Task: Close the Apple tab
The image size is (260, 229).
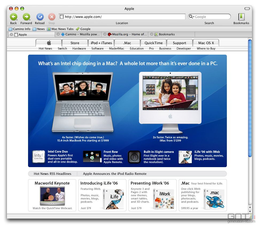Action: click(x=11, y=35)
